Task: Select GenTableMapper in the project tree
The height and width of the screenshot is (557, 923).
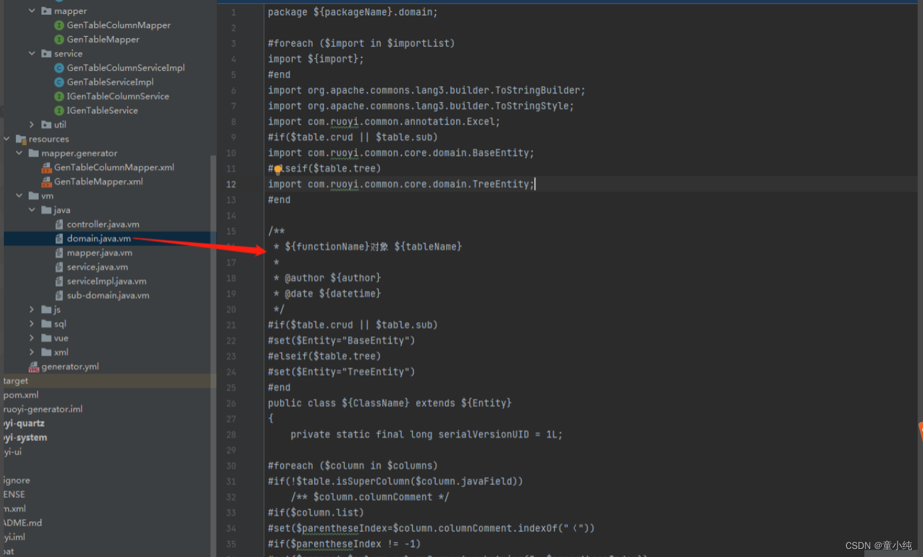Action: tap(103, 39)
